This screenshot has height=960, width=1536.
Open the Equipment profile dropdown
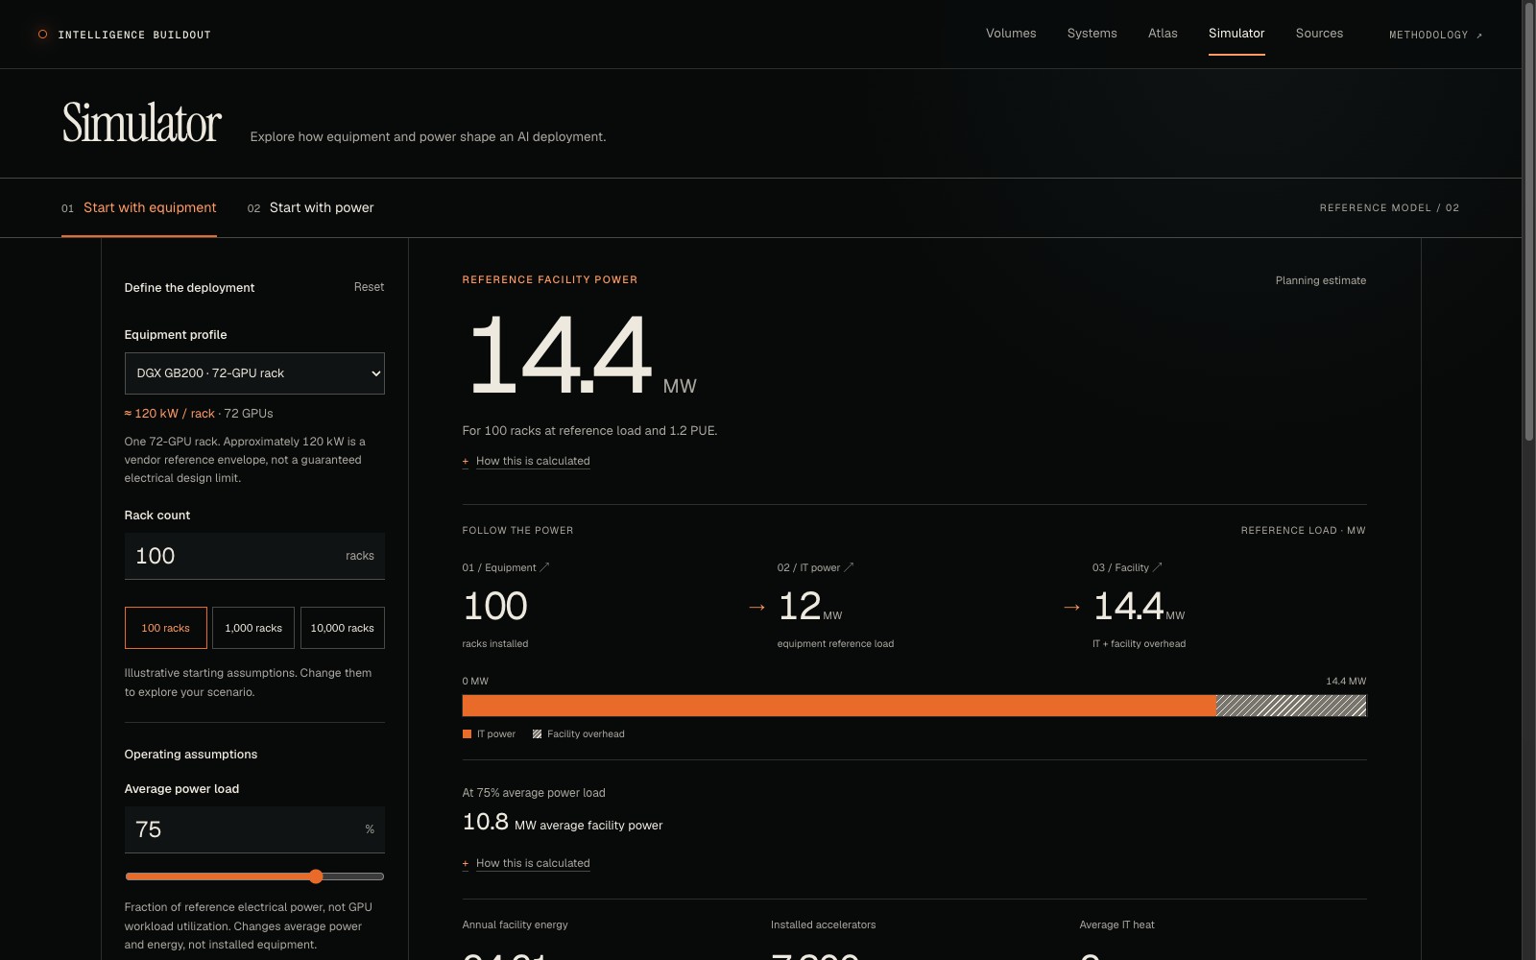click(254, 373)
